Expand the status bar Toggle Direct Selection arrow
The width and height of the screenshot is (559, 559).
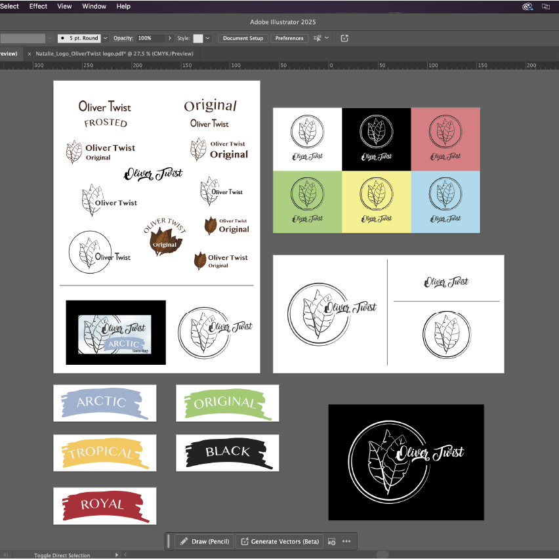(x=117, y=555)
